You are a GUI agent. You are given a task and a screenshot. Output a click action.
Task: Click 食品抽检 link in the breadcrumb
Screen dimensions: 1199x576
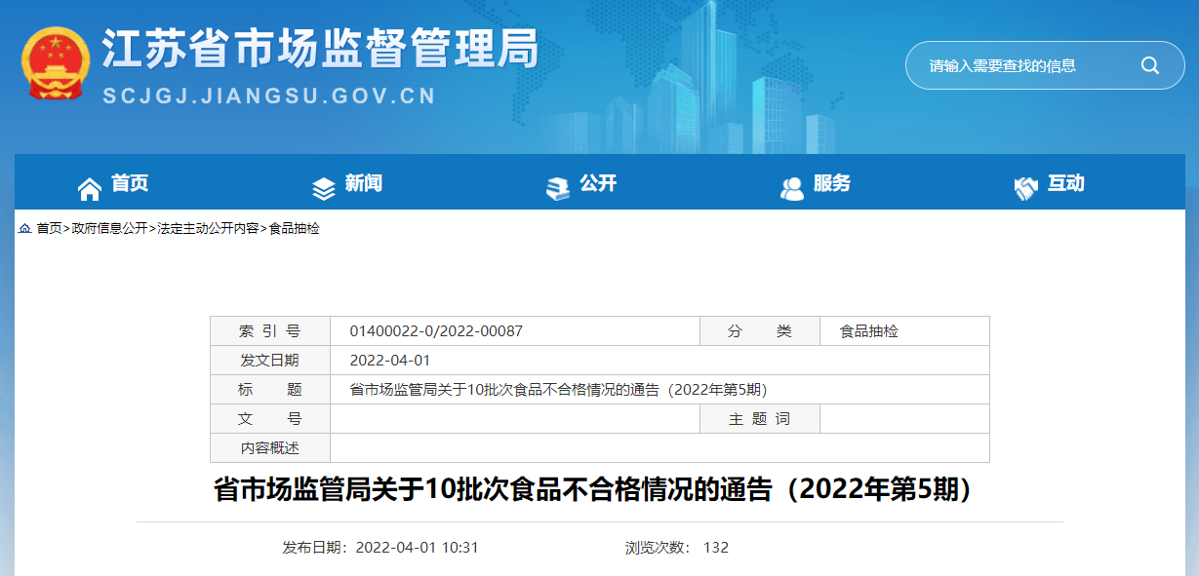pos(294,228)
